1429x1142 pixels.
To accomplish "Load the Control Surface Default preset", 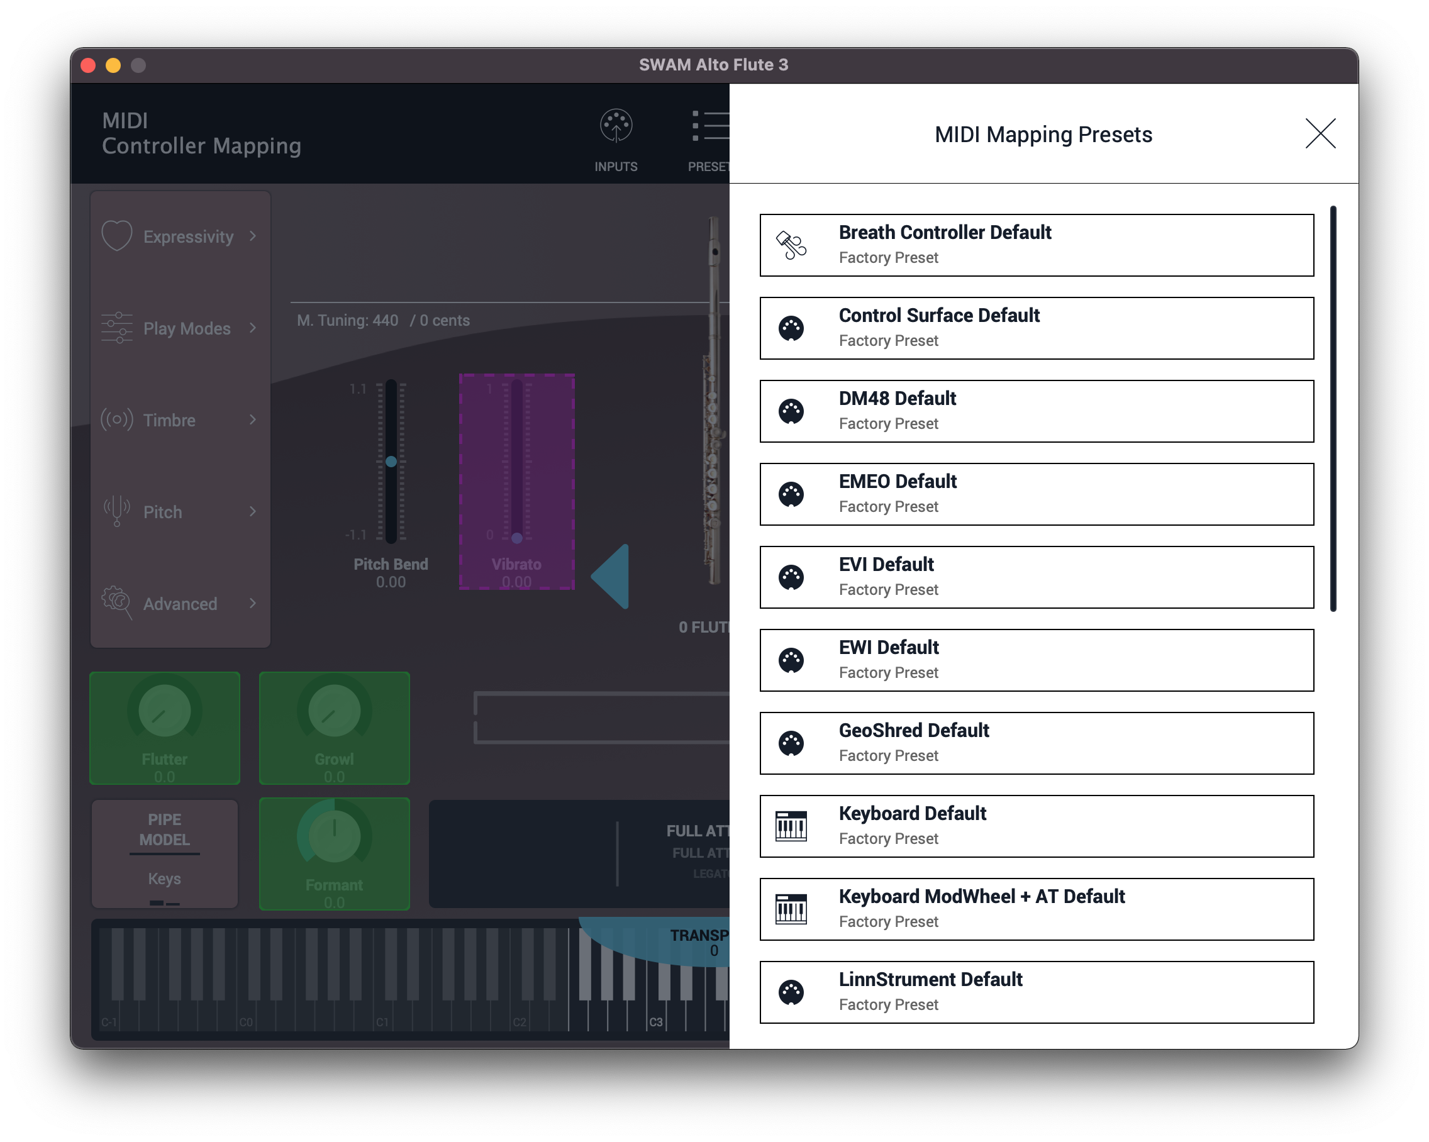I will pyautogui.click(x=1037, y=328).
